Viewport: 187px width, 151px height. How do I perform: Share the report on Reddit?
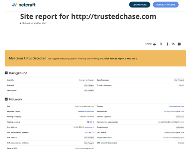154,44
